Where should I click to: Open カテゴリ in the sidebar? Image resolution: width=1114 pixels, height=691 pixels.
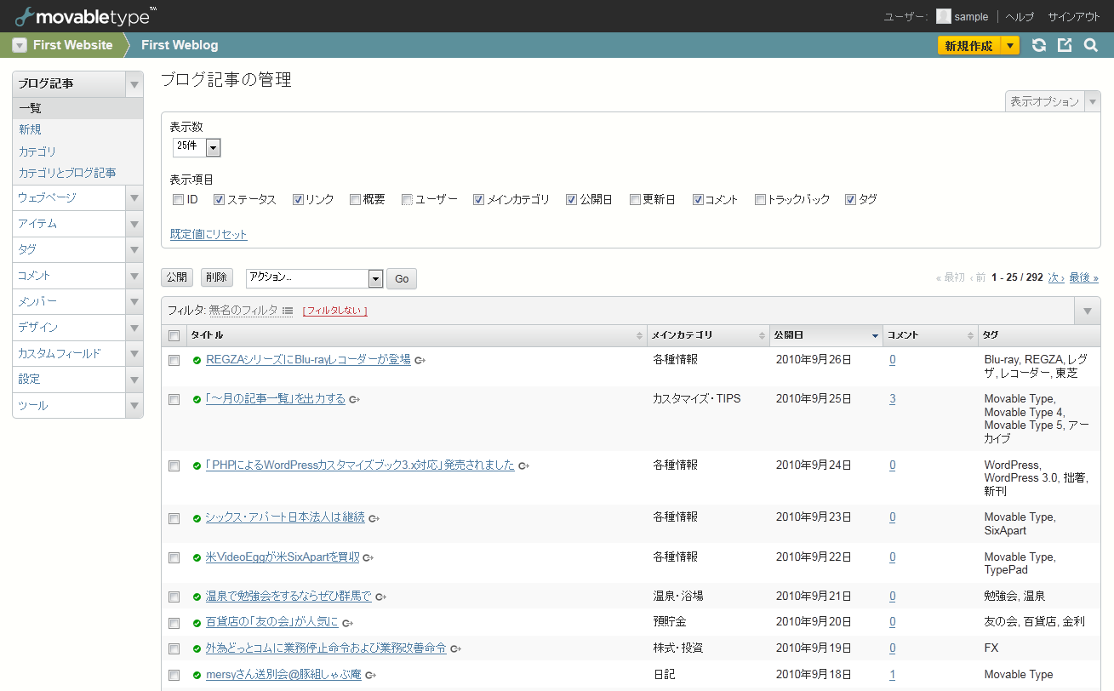pos(37,151)
